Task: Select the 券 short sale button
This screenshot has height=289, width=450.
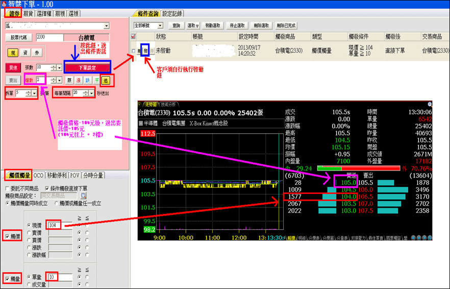Action: pos(37,53)
